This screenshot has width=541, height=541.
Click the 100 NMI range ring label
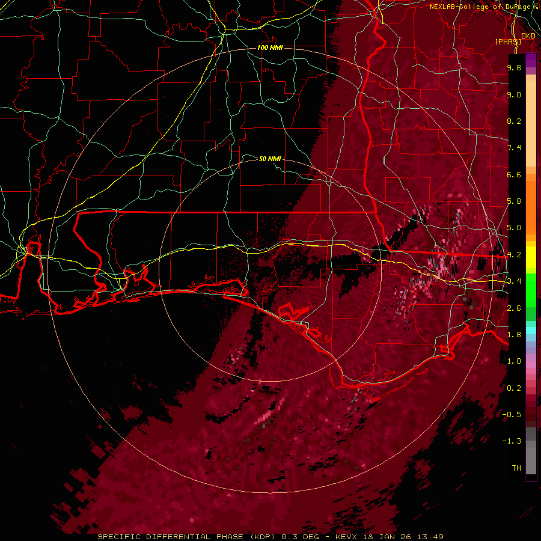click(x=270, y=47)
